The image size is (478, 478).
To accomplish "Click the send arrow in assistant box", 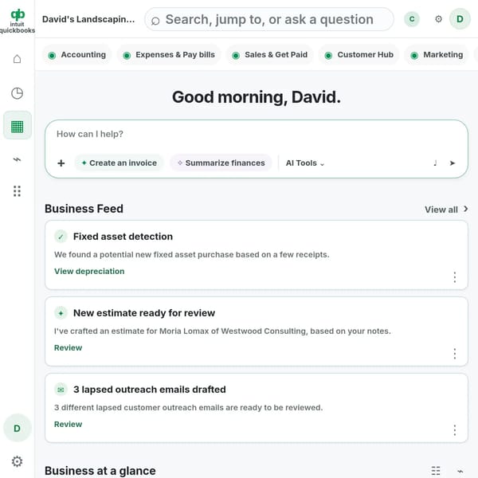I will point(453,163).
